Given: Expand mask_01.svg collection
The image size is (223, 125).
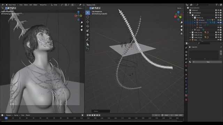Looking at the screenshot, I should [x=190, y=32].
